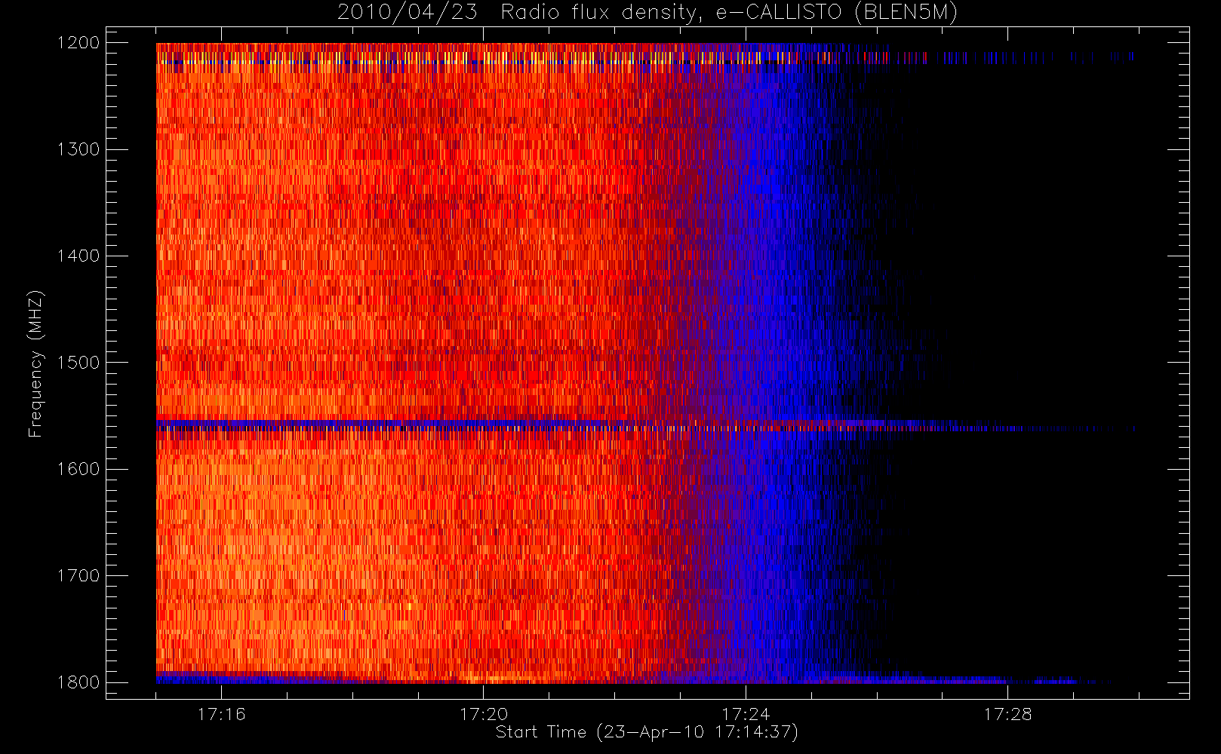Screen dimensions: 1221x754
Task: Click the 1400 frequency tick label
Action: coord(78,256)
